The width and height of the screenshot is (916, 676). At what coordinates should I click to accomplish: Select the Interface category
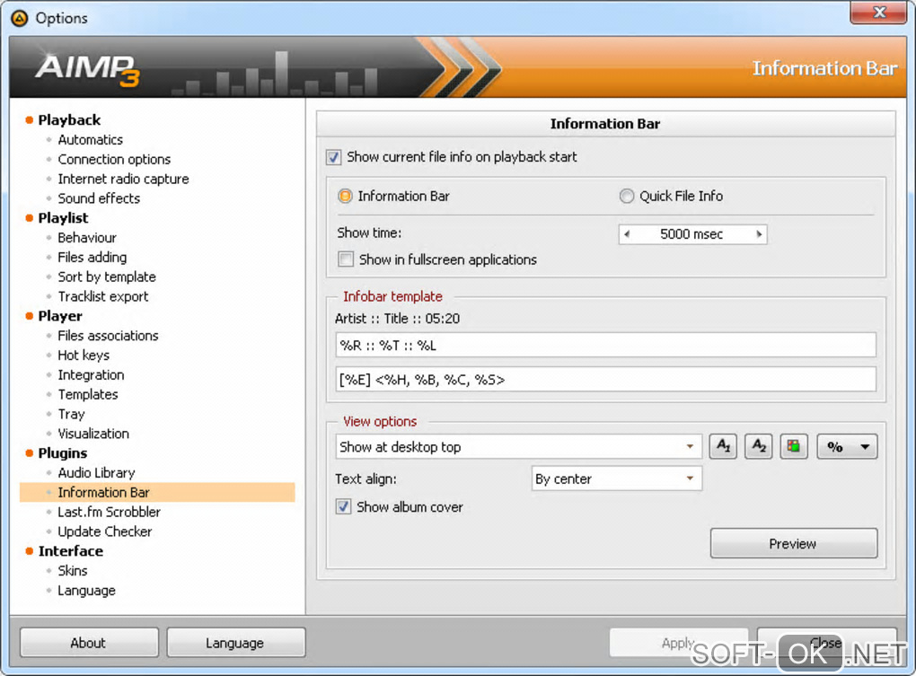(71, 551)
